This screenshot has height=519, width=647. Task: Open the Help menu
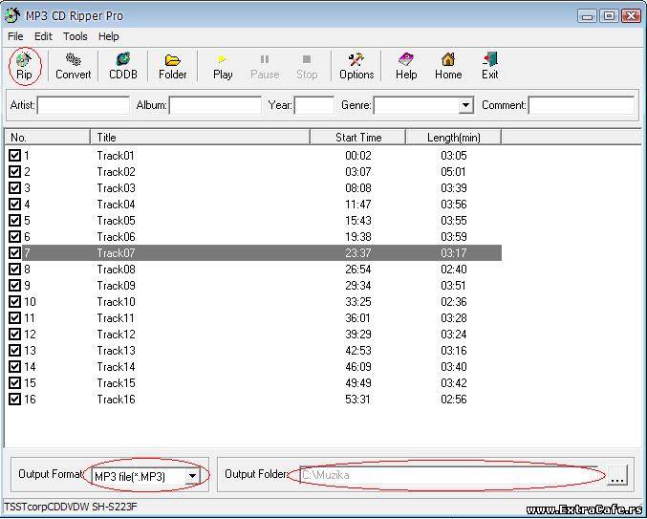(x=109, y=36)
